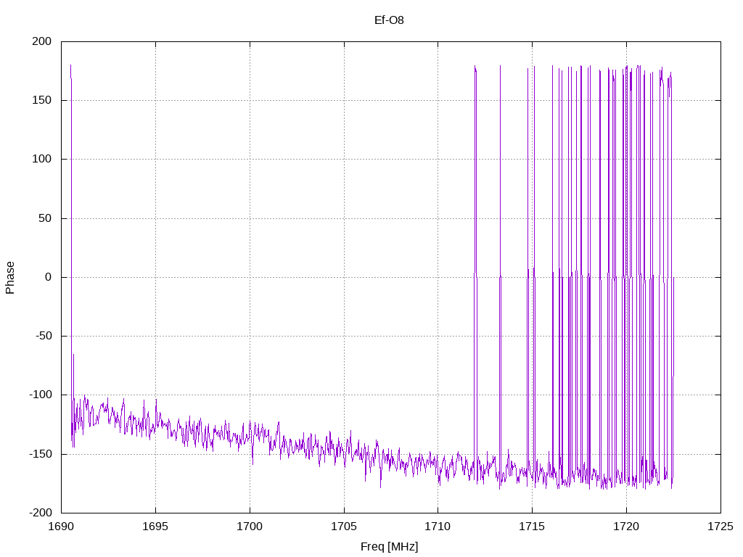Click the x-axis tick label 1720

click(x=626, y=527)
